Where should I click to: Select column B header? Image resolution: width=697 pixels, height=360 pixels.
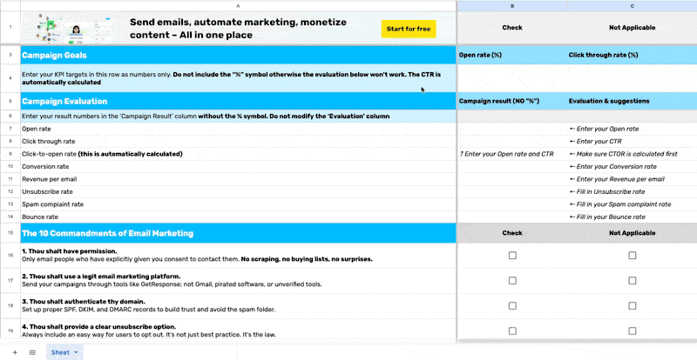[x=511, y=5]
